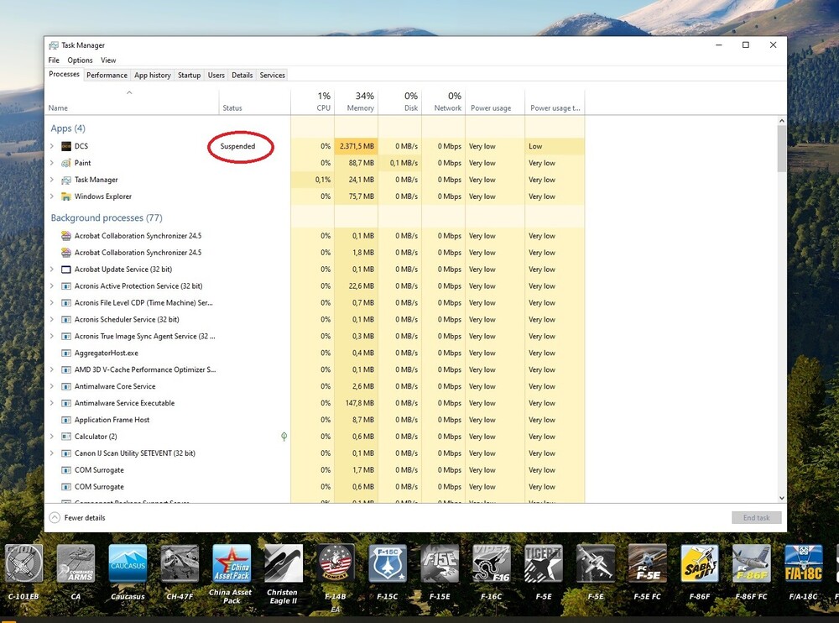
Task: Click the End task button
Action: [x=756, y=518]
